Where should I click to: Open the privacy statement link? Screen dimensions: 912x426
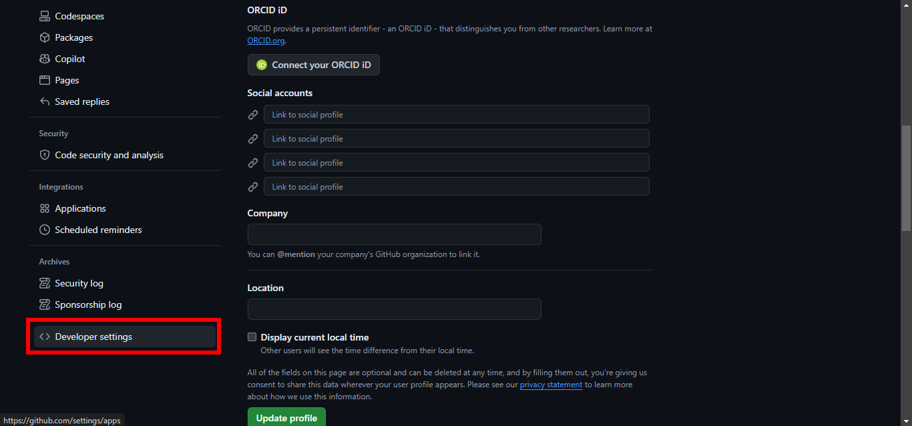[551, 385]
